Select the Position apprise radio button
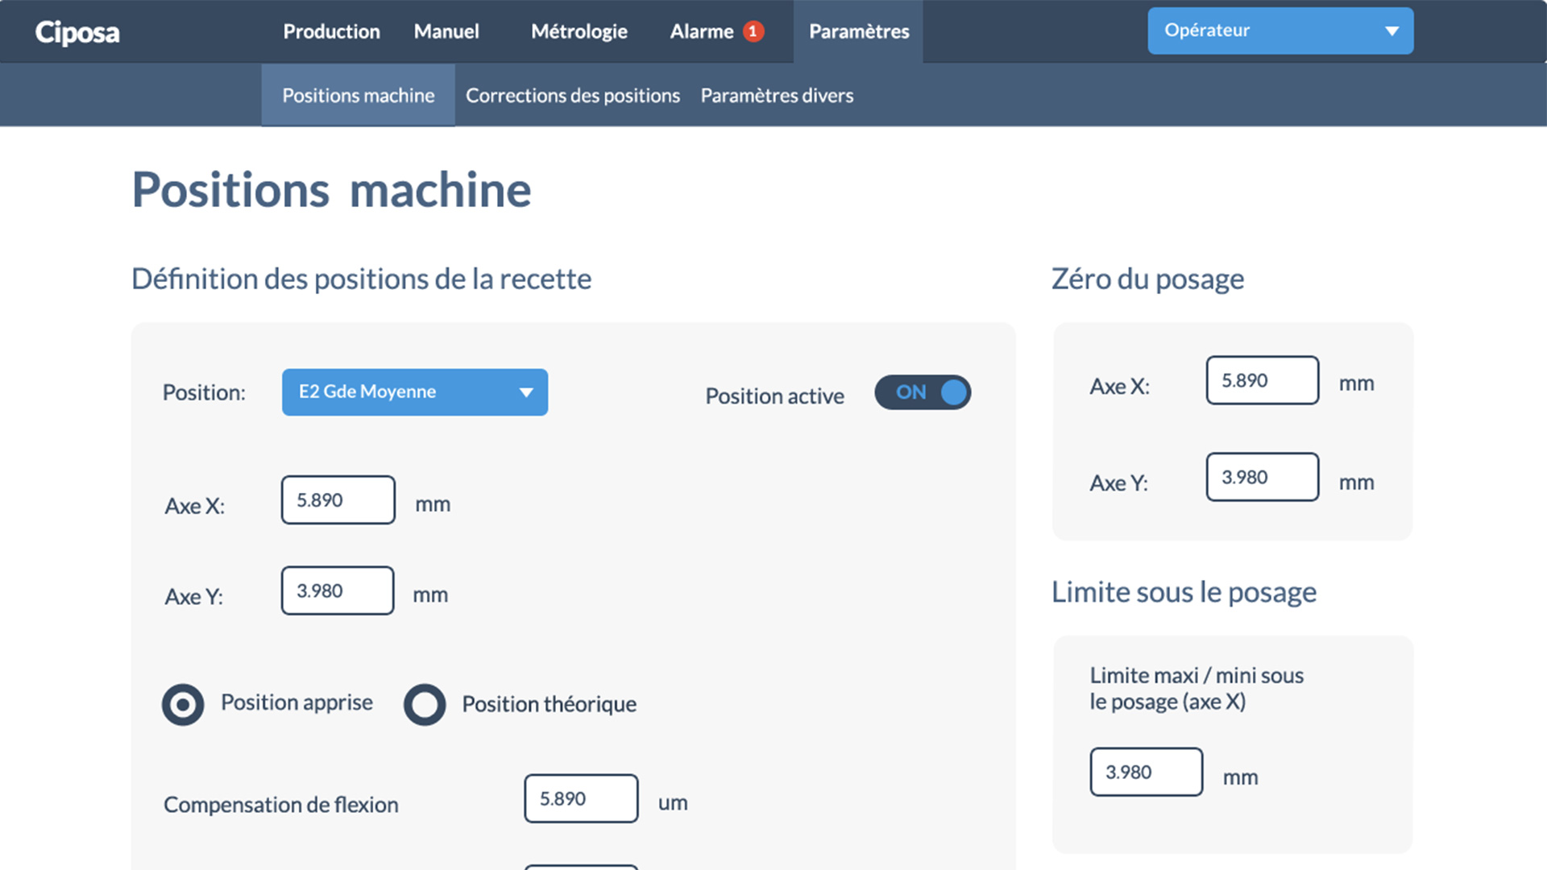This screenshot has width=1547, height=870. 183,705
